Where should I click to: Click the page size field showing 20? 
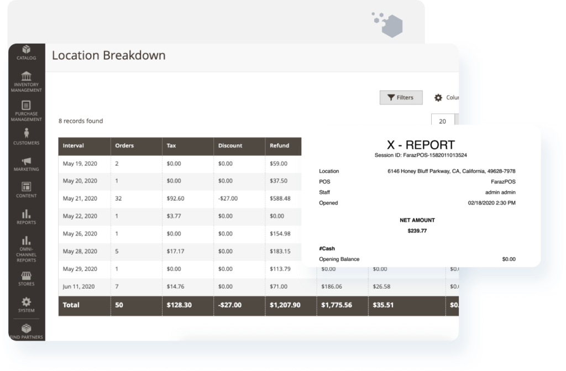(442, 121)
